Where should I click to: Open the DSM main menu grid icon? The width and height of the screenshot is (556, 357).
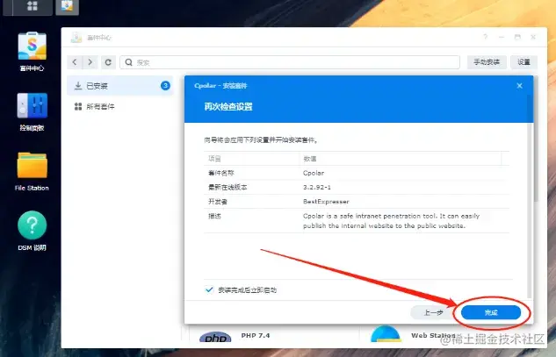[32, 5]
